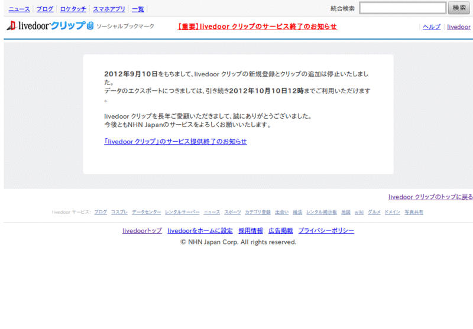Open コスプレ in livedoor services
Image resolution: width=473 pixels, height=329 pixels.
(119, 212)
